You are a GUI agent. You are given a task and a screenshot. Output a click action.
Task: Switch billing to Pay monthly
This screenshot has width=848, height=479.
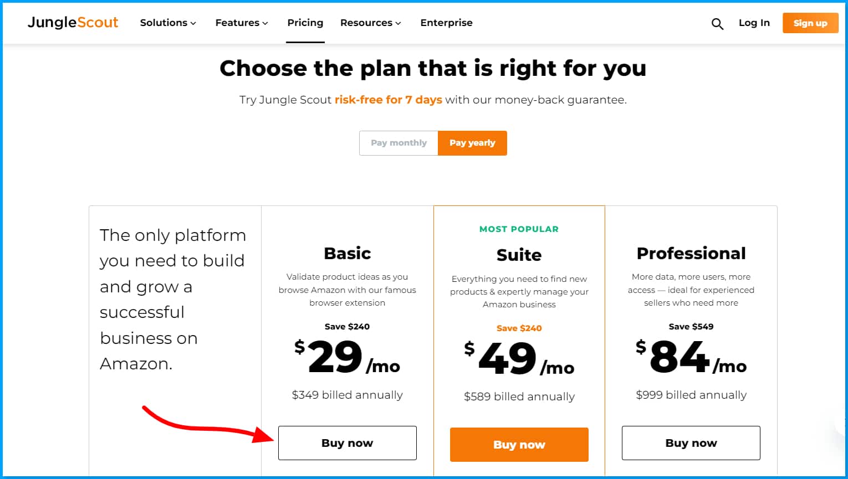399,143
